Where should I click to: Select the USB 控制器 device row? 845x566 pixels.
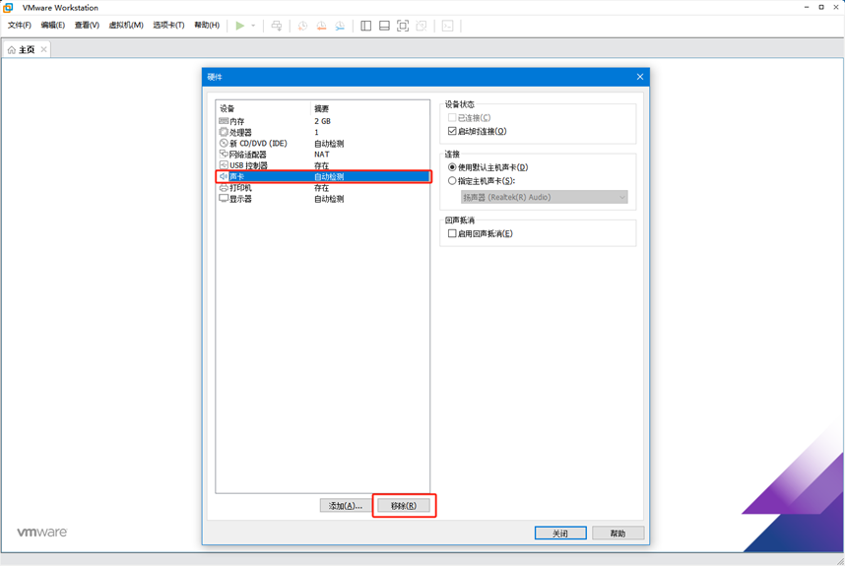323,165
